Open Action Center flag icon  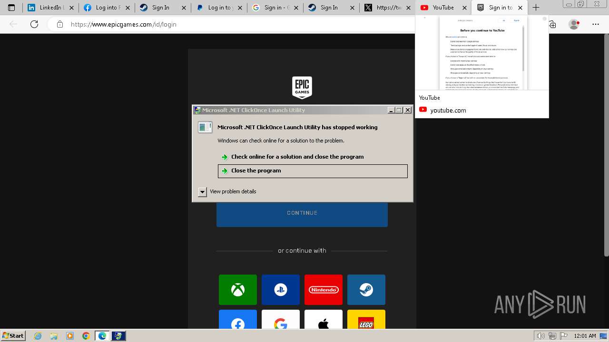pyautogui.click(x=564, y=336)
